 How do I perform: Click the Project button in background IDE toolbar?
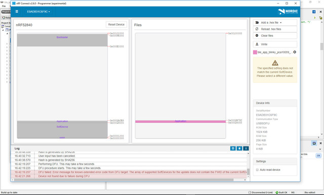click(x=6, y=12)
